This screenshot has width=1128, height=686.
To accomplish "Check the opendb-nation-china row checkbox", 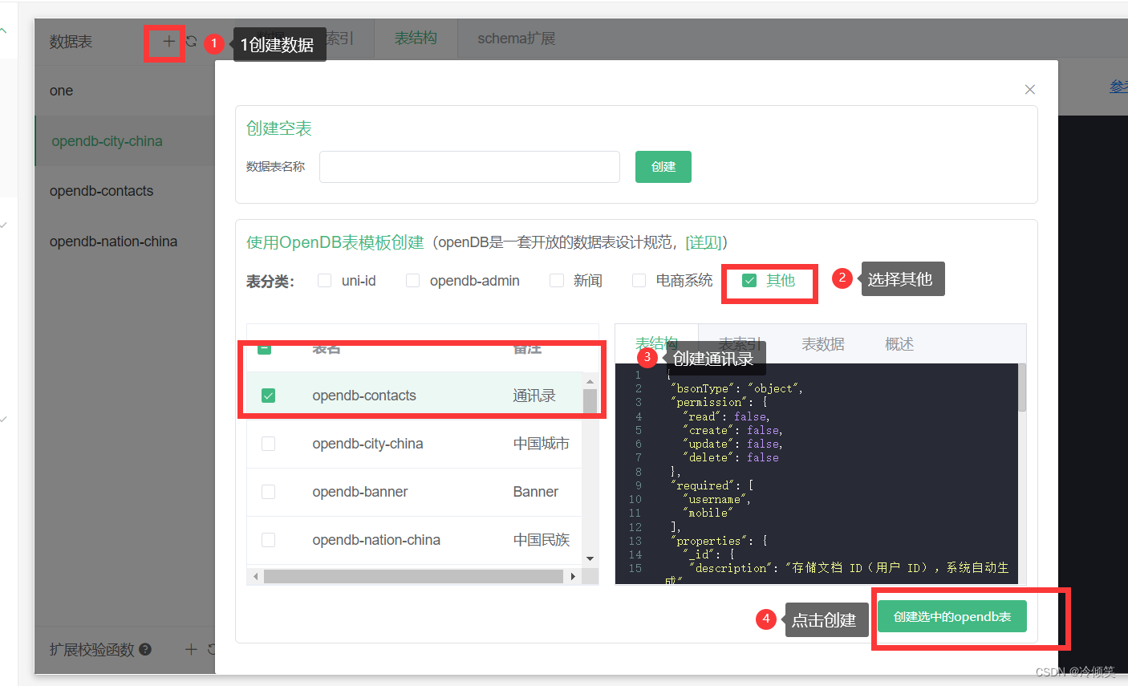I will pos(269,540).
